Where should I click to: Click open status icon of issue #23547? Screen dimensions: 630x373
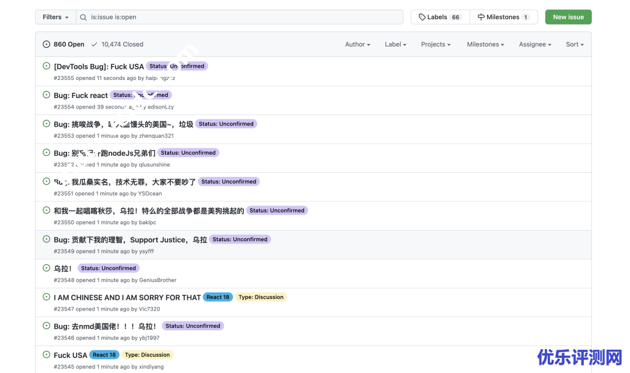(46, 297)
